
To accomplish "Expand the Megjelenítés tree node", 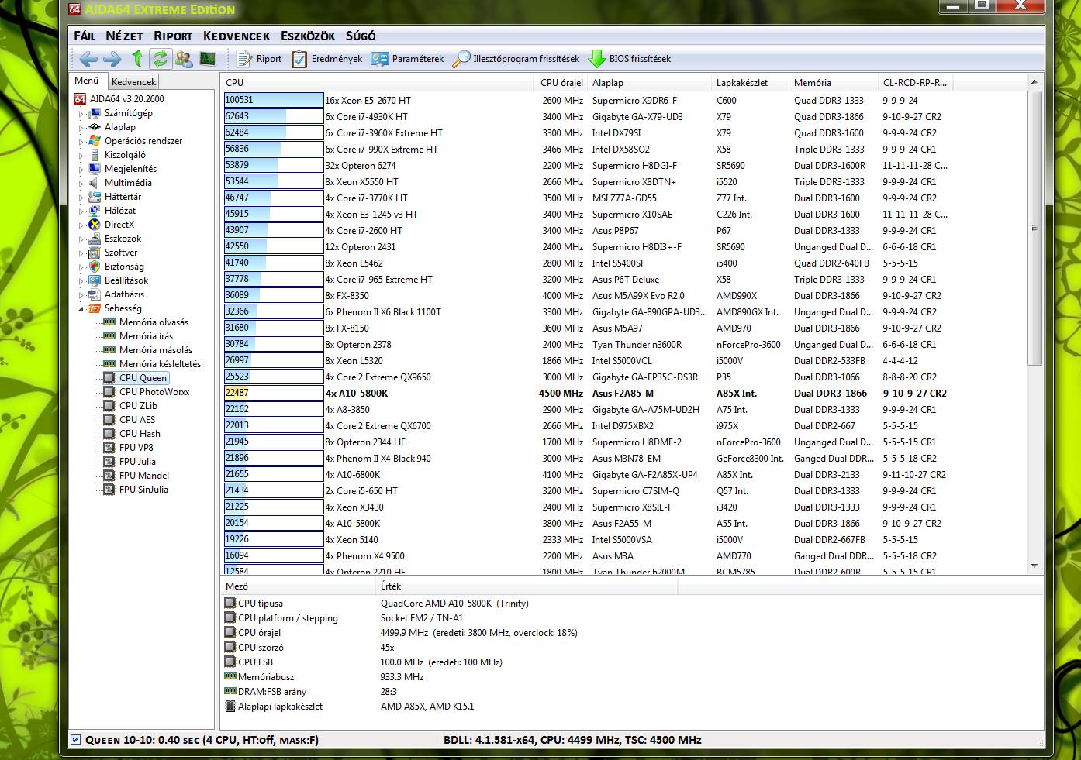I will point(80,170).
